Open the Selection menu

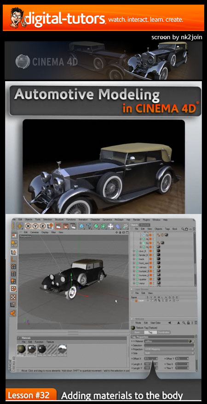(x=47, y=220)
